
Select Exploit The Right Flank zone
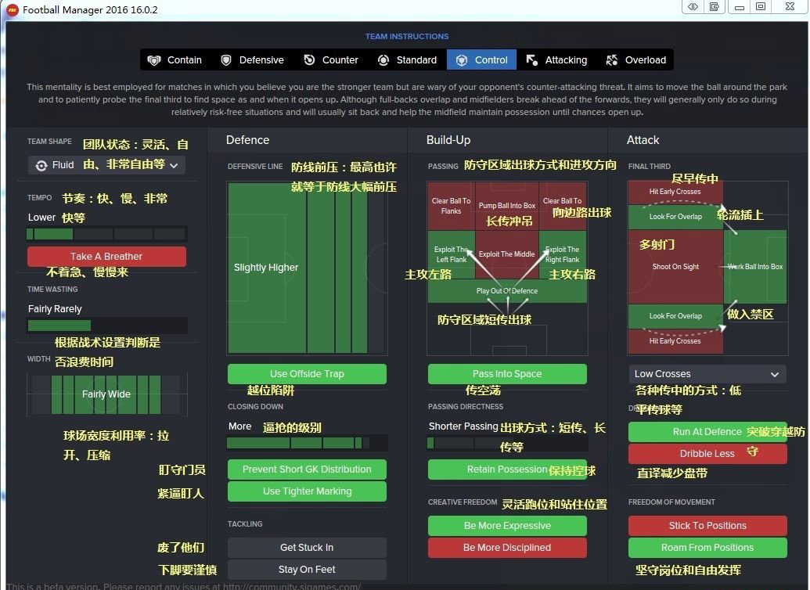pos(563,254)
